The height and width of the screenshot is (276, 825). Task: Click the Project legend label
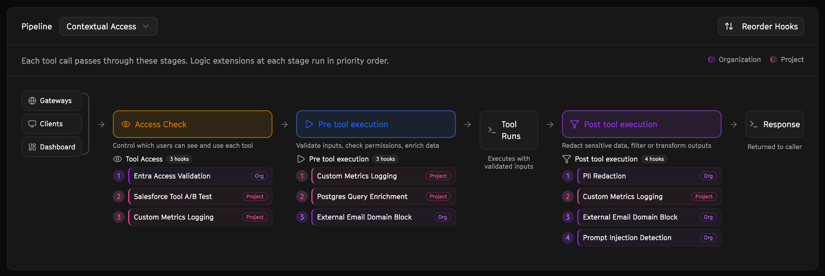(792, 60)
